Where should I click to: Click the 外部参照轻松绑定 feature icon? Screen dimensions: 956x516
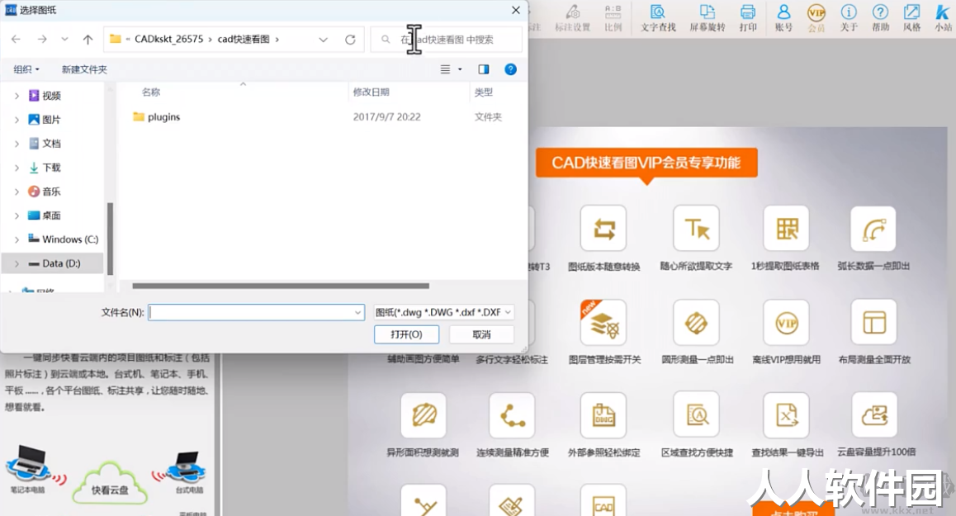[603, 415]
